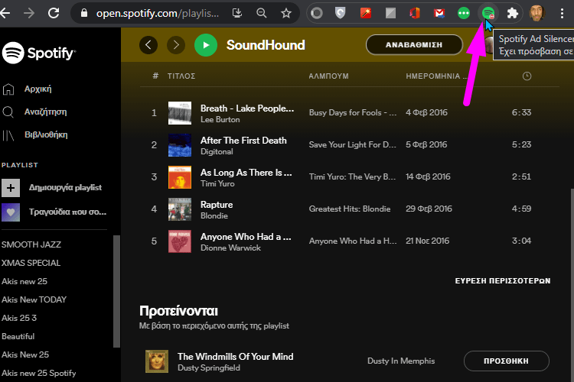Viewport: 574px width, 382px height.
Task: Open album Greatest Hits: Blondie
Action: pyautogui.click(x=350, y=209)
